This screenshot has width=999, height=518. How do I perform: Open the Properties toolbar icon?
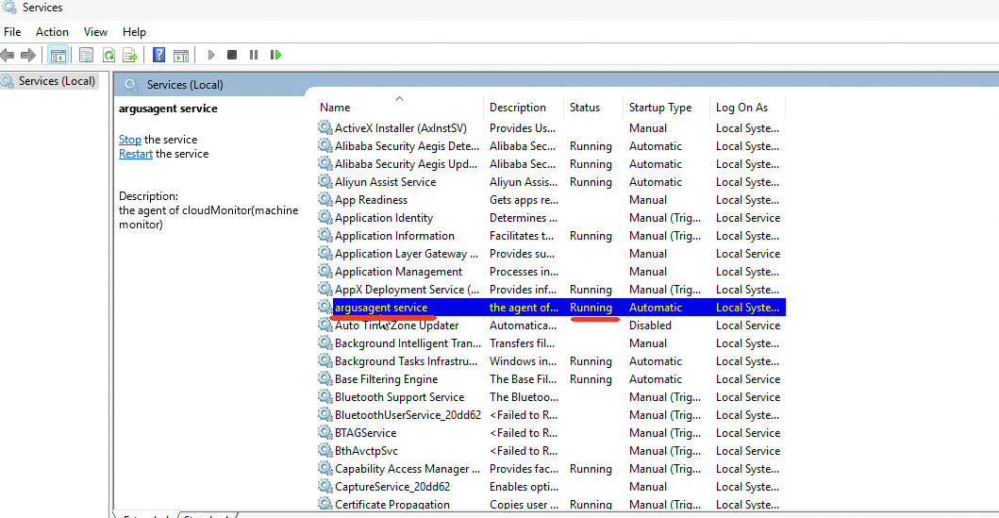pos(86,56)
